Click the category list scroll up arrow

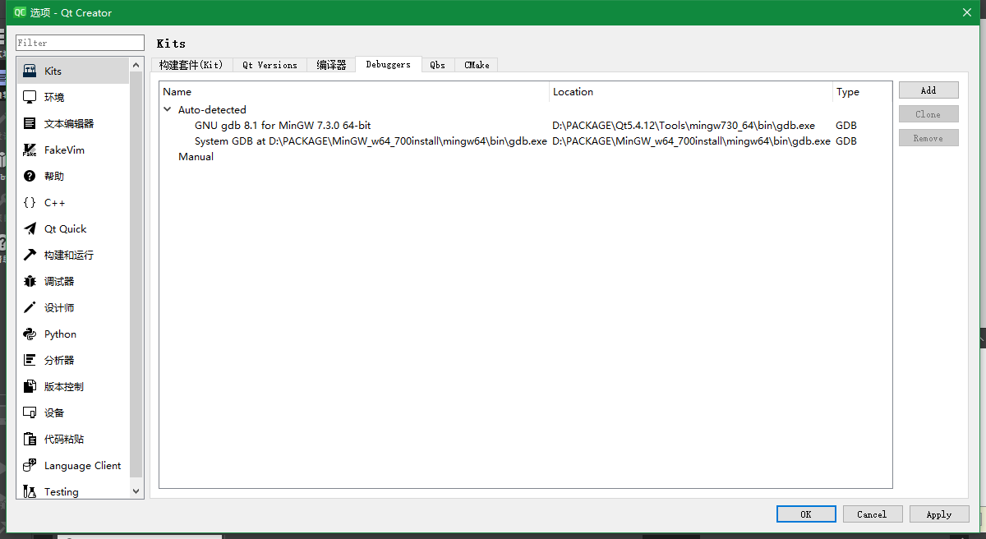click(x=136, y=64)
